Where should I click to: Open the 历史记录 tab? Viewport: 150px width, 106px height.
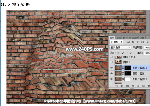133,38
